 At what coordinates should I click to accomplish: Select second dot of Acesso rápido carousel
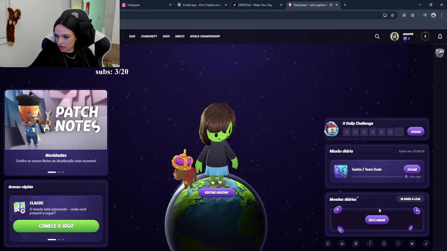click(59, 239)
